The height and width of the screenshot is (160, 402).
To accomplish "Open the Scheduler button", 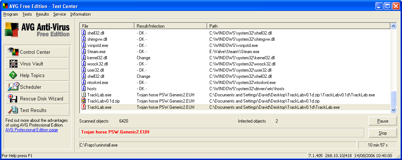I will point(37,87).
